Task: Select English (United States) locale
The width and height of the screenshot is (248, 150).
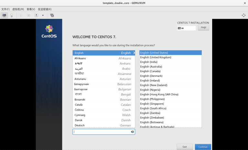Action: point(170,53)
